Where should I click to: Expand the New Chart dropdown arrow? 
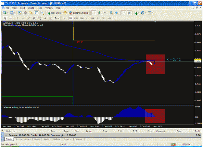click(x=7, y=13)
